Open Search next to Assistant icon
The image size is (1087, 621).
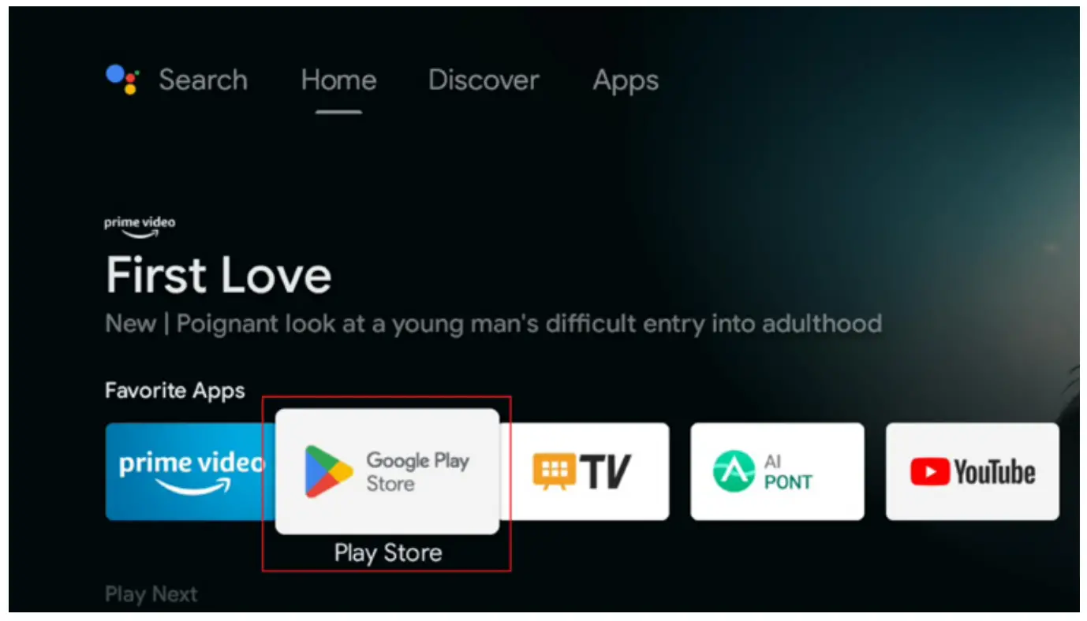(x=204, y=80)
